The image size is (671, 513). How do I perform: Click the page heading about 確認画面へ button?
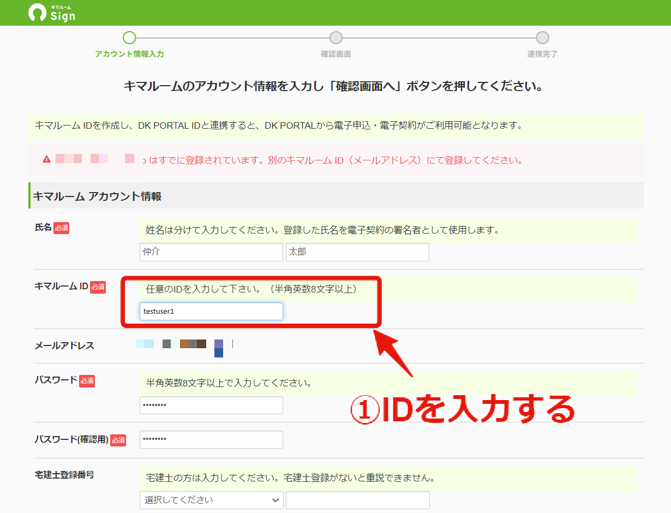pyautogui.click(x=333, y=86)
